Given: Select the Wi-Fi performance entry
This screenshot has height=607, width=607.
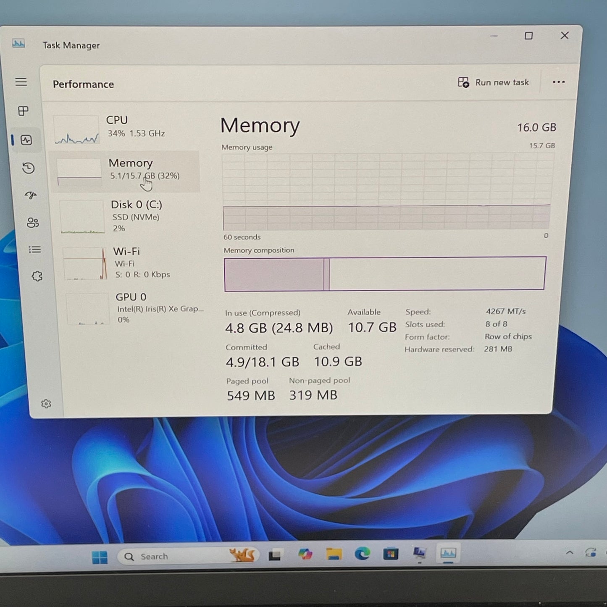Looking at the screenshot, I should 126,263.
